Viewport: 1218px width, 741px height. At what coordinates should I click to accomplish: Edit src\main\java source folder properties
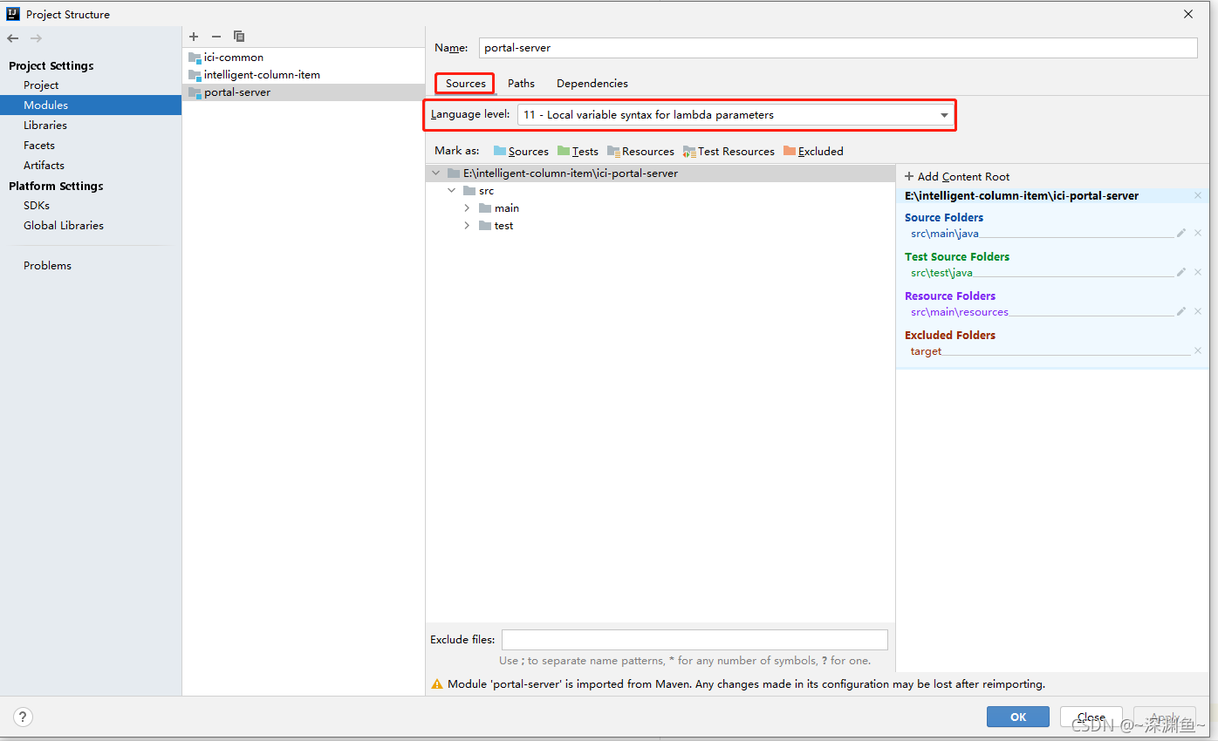click(1181, 233)
